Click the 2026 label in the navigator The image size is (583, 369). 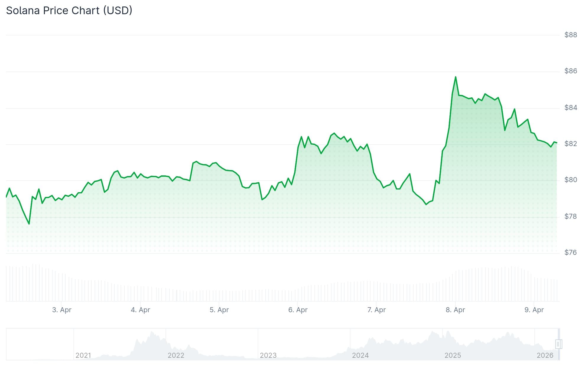[x=545, y=355]
